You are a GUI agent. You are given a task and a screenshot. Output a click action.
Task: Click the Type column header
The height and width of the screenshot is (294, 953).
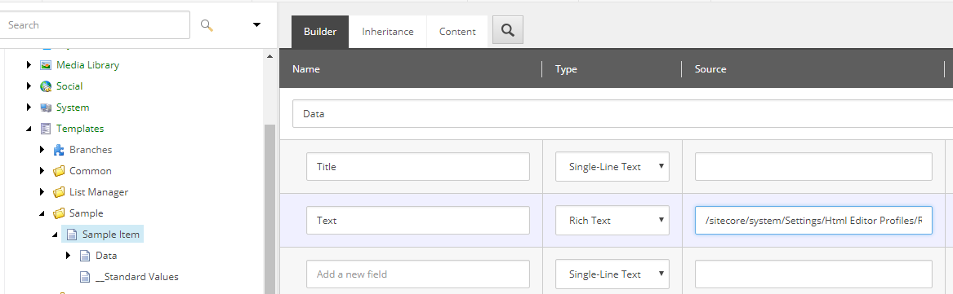tap(566, 69)
